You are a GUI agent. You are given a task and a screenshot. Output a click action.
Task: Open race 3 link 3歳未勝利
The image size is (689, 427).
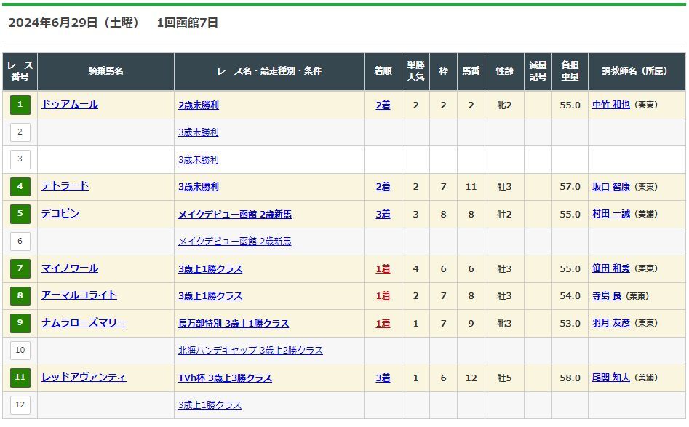199,159
